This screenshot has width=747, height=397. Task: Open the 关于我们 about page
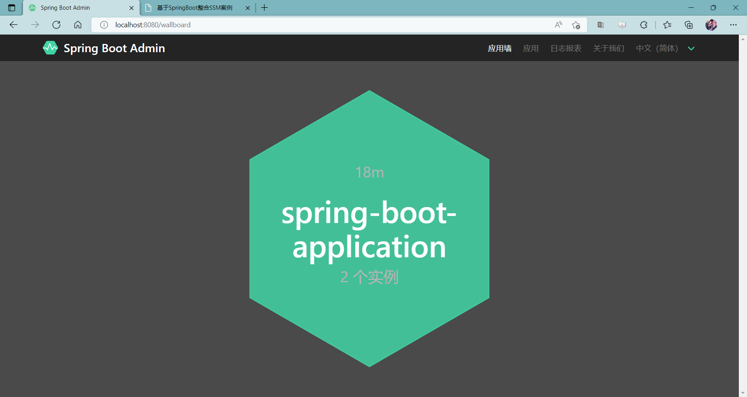(x=608, y=48)
